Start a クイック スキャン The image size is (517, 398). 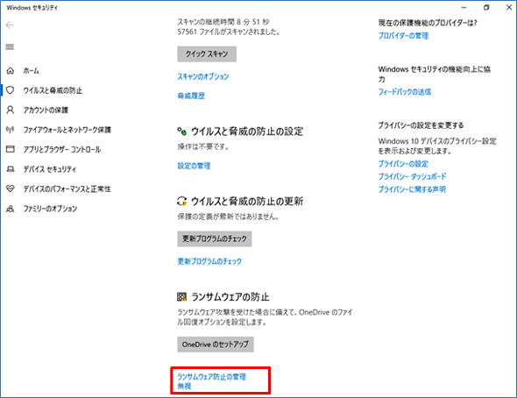click(x=207, y=54)
